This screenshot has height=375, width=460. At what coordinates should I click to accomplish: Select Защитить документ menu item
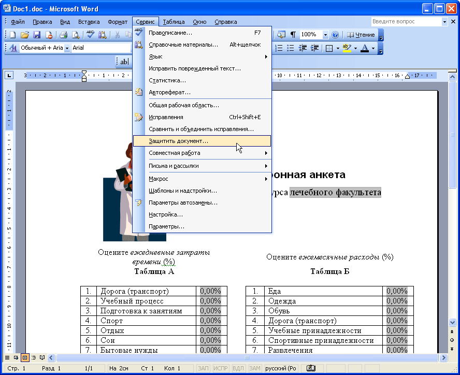point(202,141)
